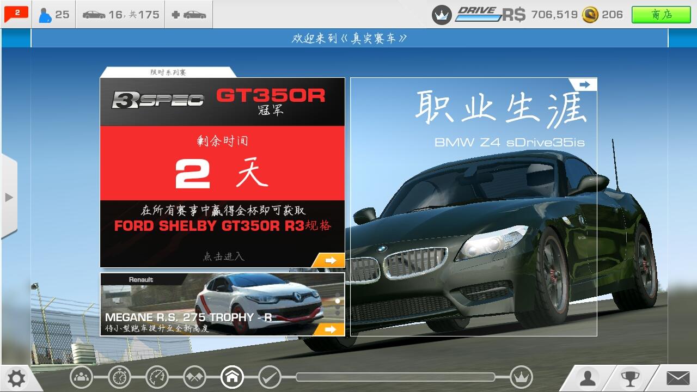This screenshot has height=392, width=697.
Task: Open the red notifications flag
Action: point(16,14)
